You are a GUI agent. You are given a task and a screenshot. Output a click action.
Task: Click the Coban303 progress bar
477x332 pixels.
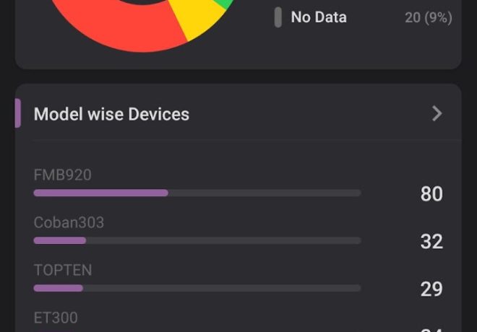point(60,240)
